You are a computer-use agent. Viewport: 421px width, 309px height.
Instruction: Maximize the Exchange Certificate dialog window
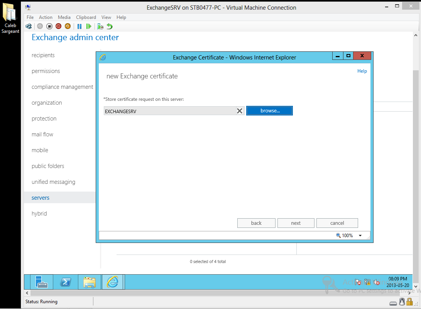pos(348,56)
